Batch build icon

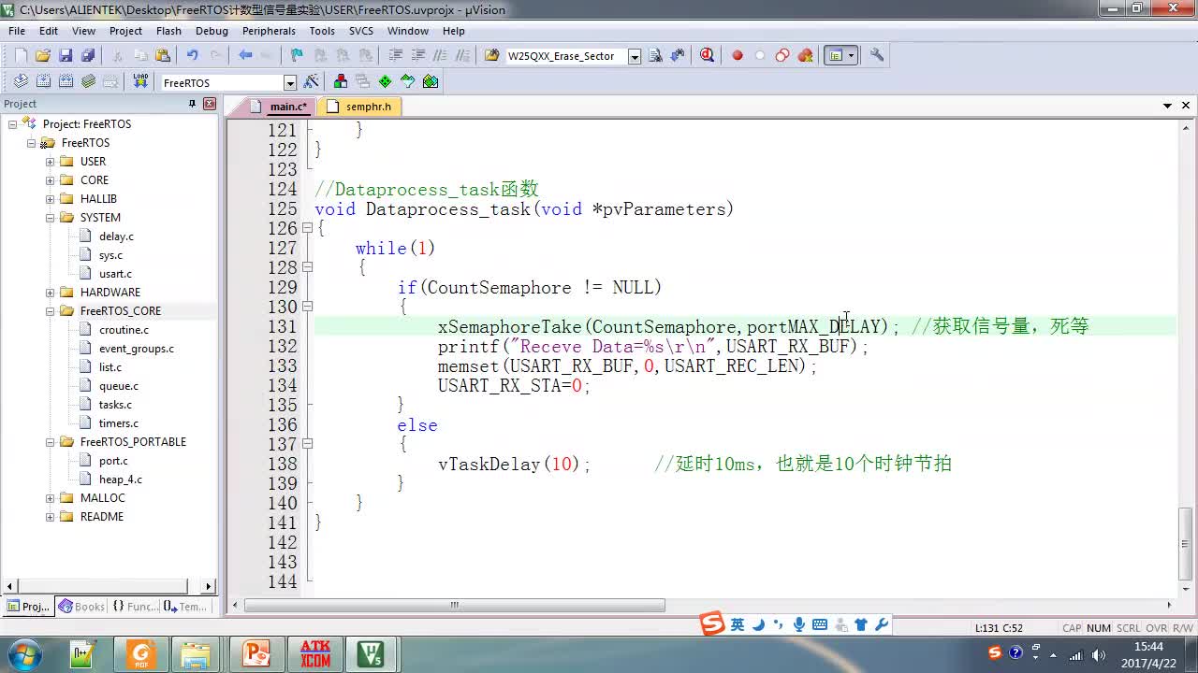point(88,82)
